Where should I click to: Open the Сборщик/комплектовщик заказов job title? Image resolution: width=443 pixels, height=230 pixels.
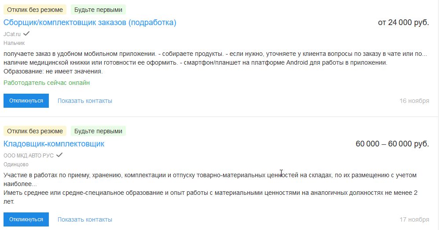click(90, 22)
